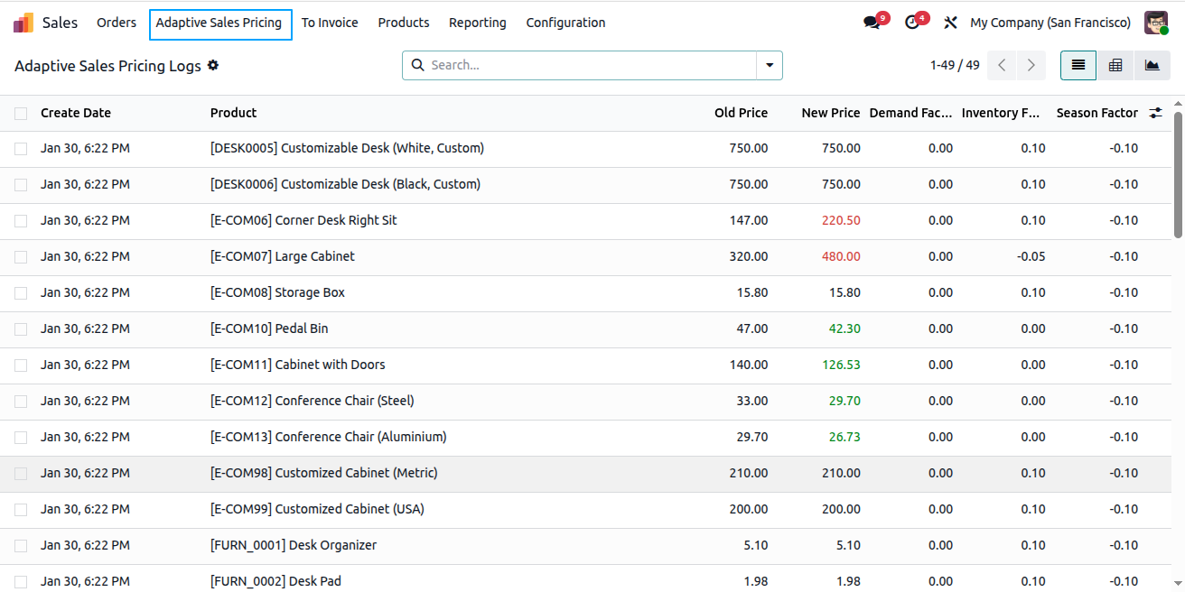Screen dimensions: 1185x592
Task: Click the red new price 220.50
Action: [x=841, y=221]
